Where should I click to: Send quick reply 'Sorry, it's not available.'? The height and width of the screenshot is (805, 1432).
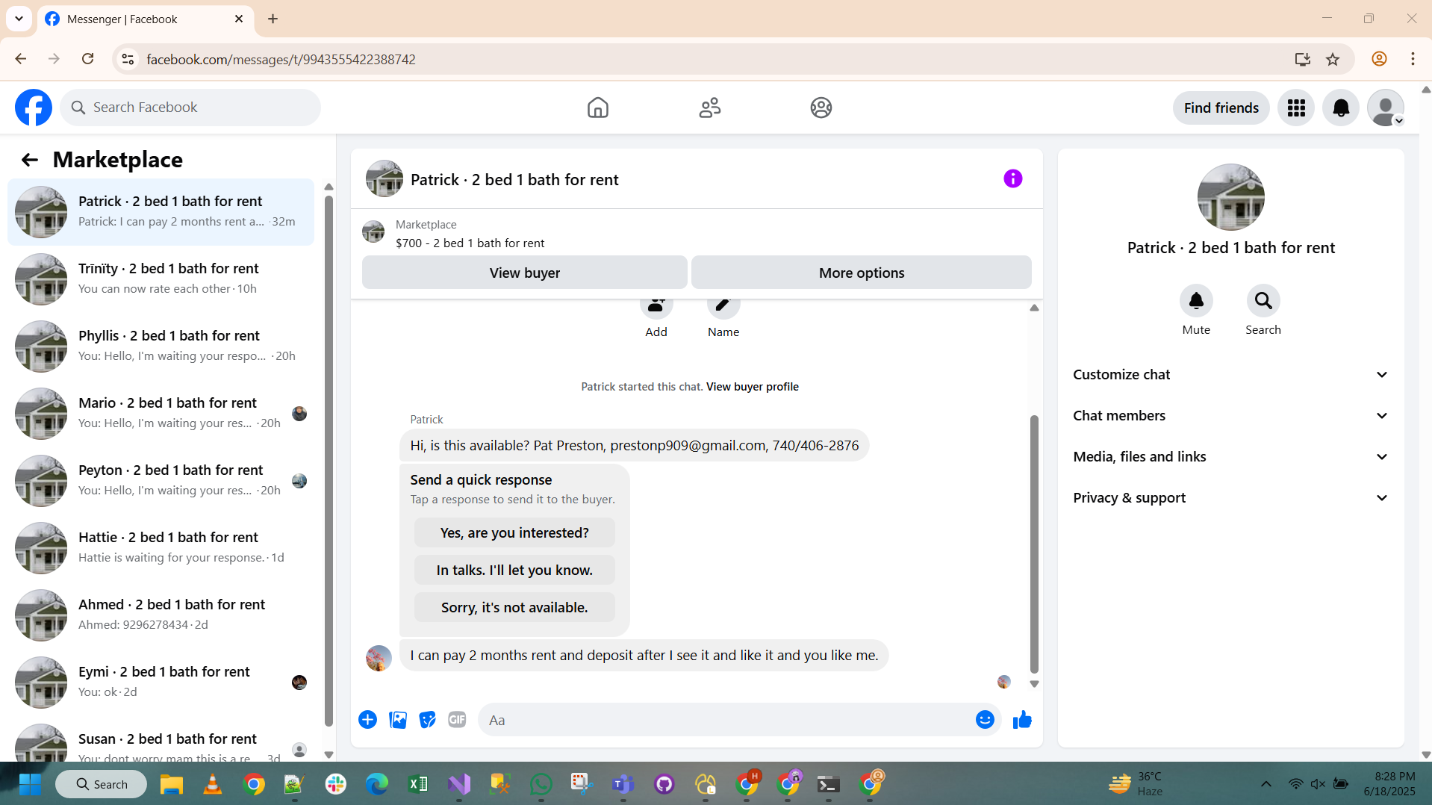pos(514,607)
